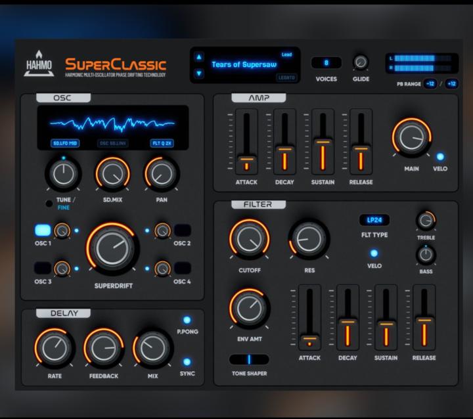Toggle OSC 1 on/off button
Image resolution: width=473 pixels, height=419 pixels.
tap(43, 230)
